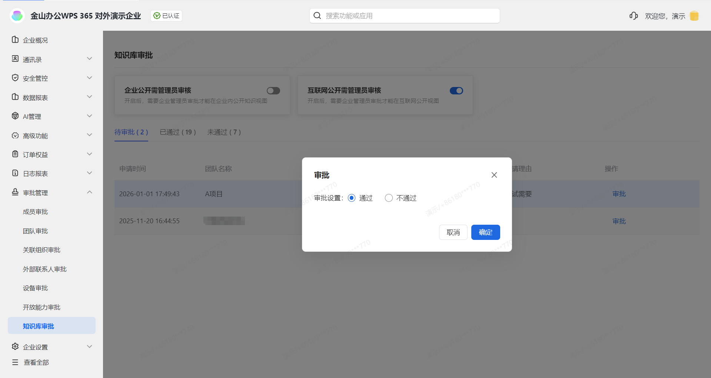Click the 企业设置 gear icon
Screen dimensions: 711x378
pos(15,347)
